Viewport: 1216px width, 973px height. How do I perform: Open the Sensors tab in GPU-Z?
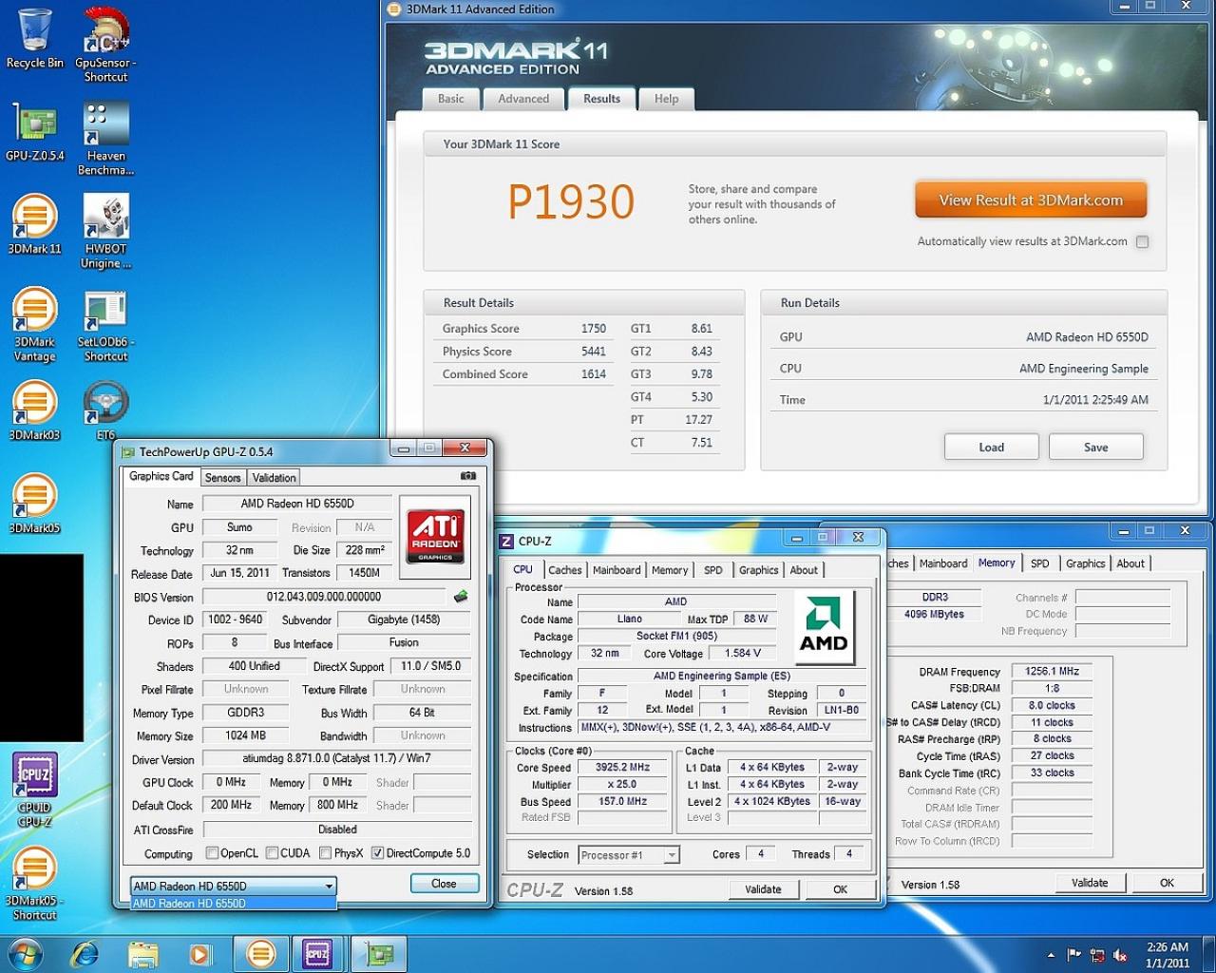tap(222, 478)
